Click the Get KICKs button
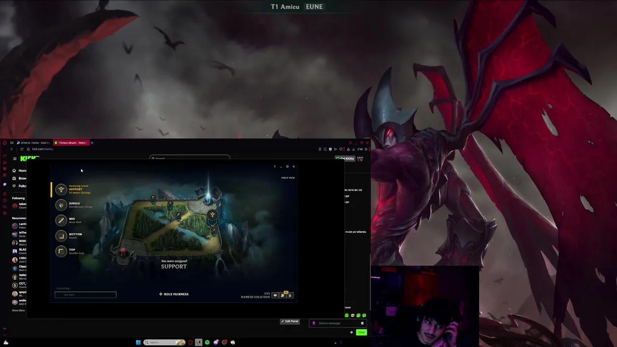The height and width of the screenshot is (347, 617). [345, 159]
